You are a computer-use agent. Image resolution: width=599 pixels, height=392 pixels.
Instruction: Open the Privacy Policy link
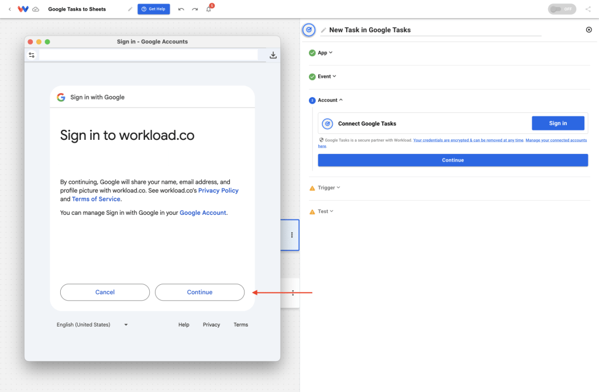[218, 190]
